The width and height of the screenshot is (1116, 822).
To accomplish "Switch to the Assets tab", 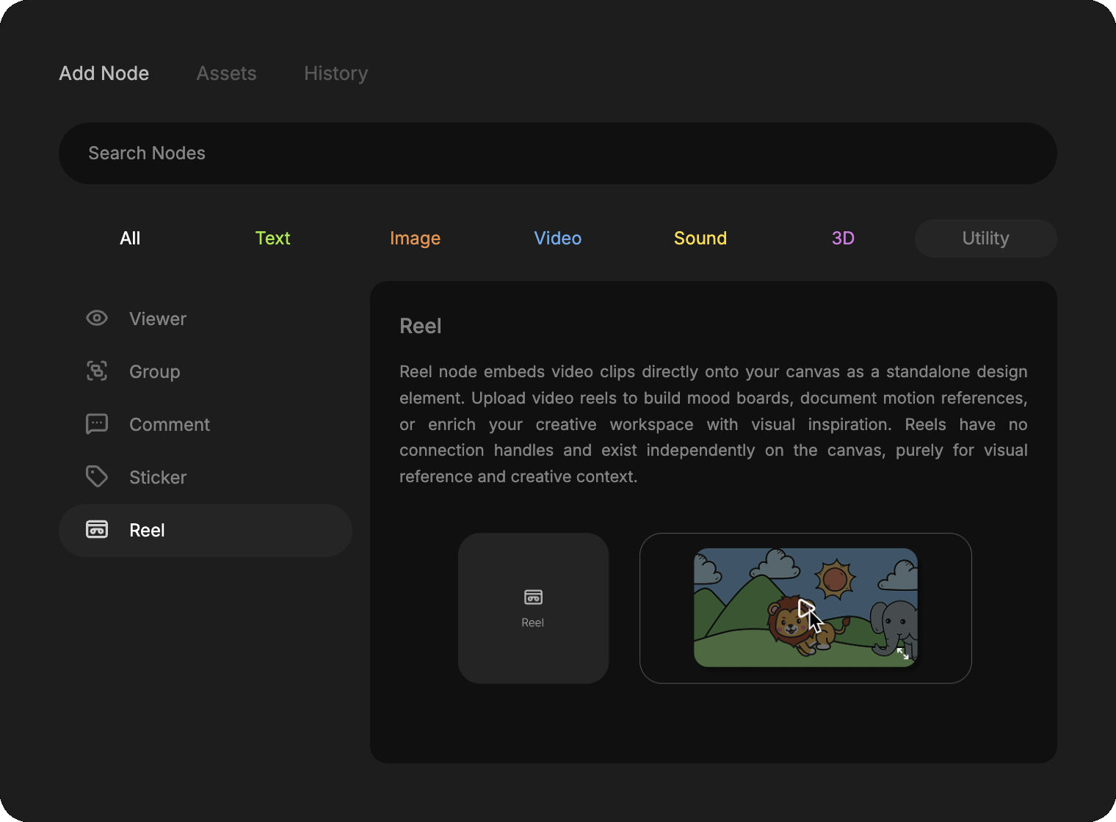I will pos(226,73).
